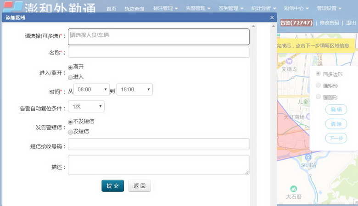Open the 修改密码 link
358x206 pixels.
[x=329, y=22]
